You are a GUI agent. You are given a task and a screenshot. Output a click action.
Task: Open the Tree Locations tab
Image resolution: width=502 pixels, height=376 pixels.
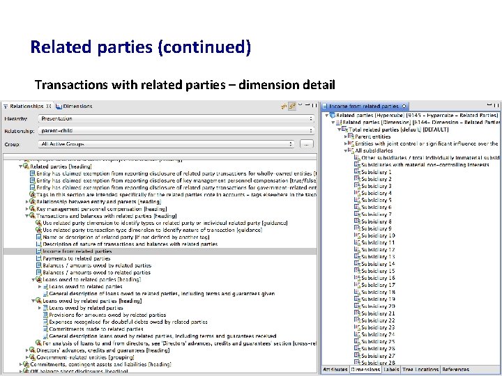(x=420, y=369)
